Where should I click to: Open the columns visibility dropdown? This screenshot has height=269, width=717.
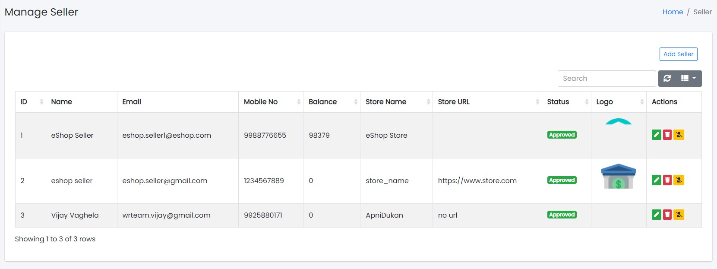click(688, 78)
